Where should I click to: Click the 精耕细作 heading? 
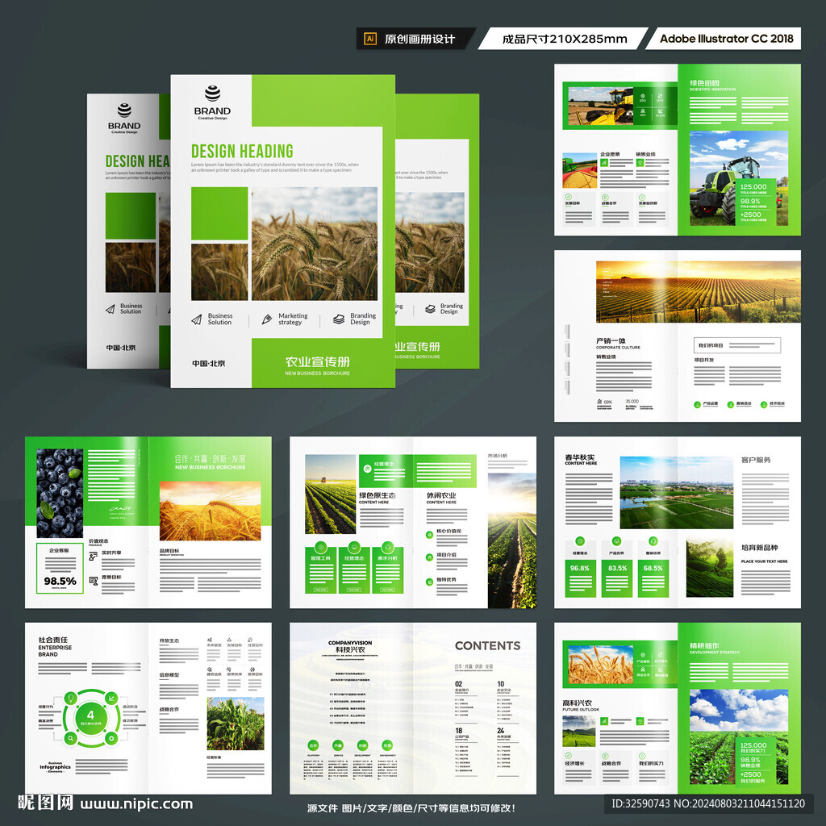[x=704, y=646]
